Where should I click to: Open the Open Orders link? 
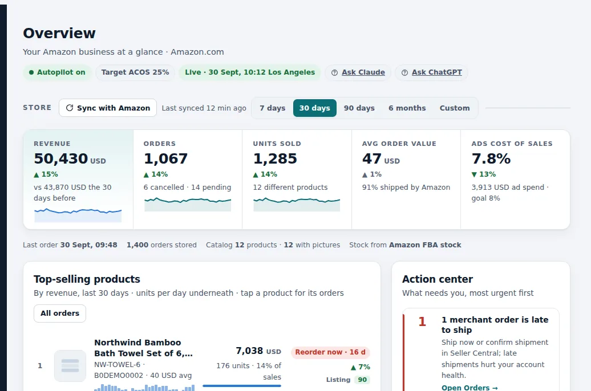[469, 388]
